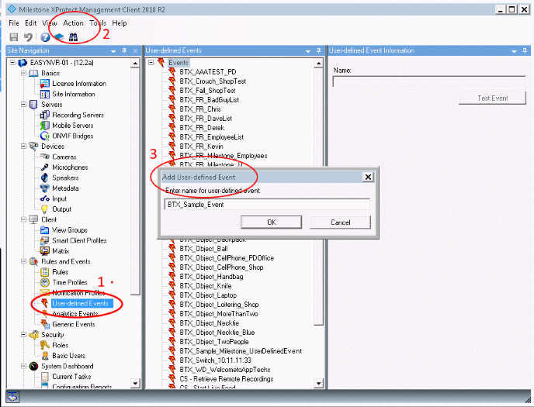Open the Tools menu
534x407 pixels.
click(98, 23)
